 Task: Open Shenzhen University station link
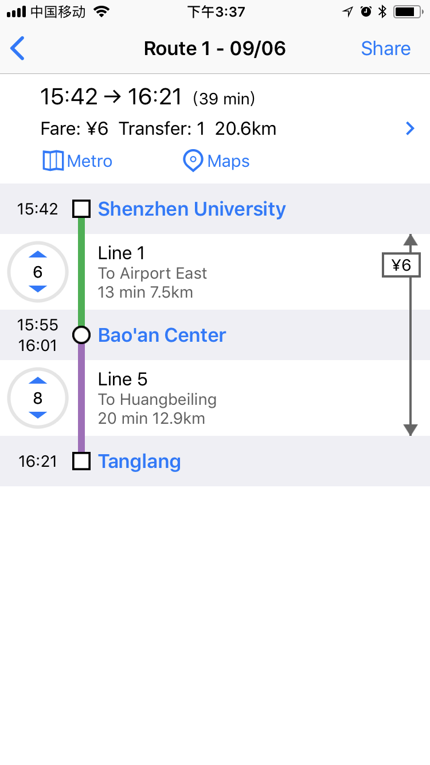pos(191,209)
